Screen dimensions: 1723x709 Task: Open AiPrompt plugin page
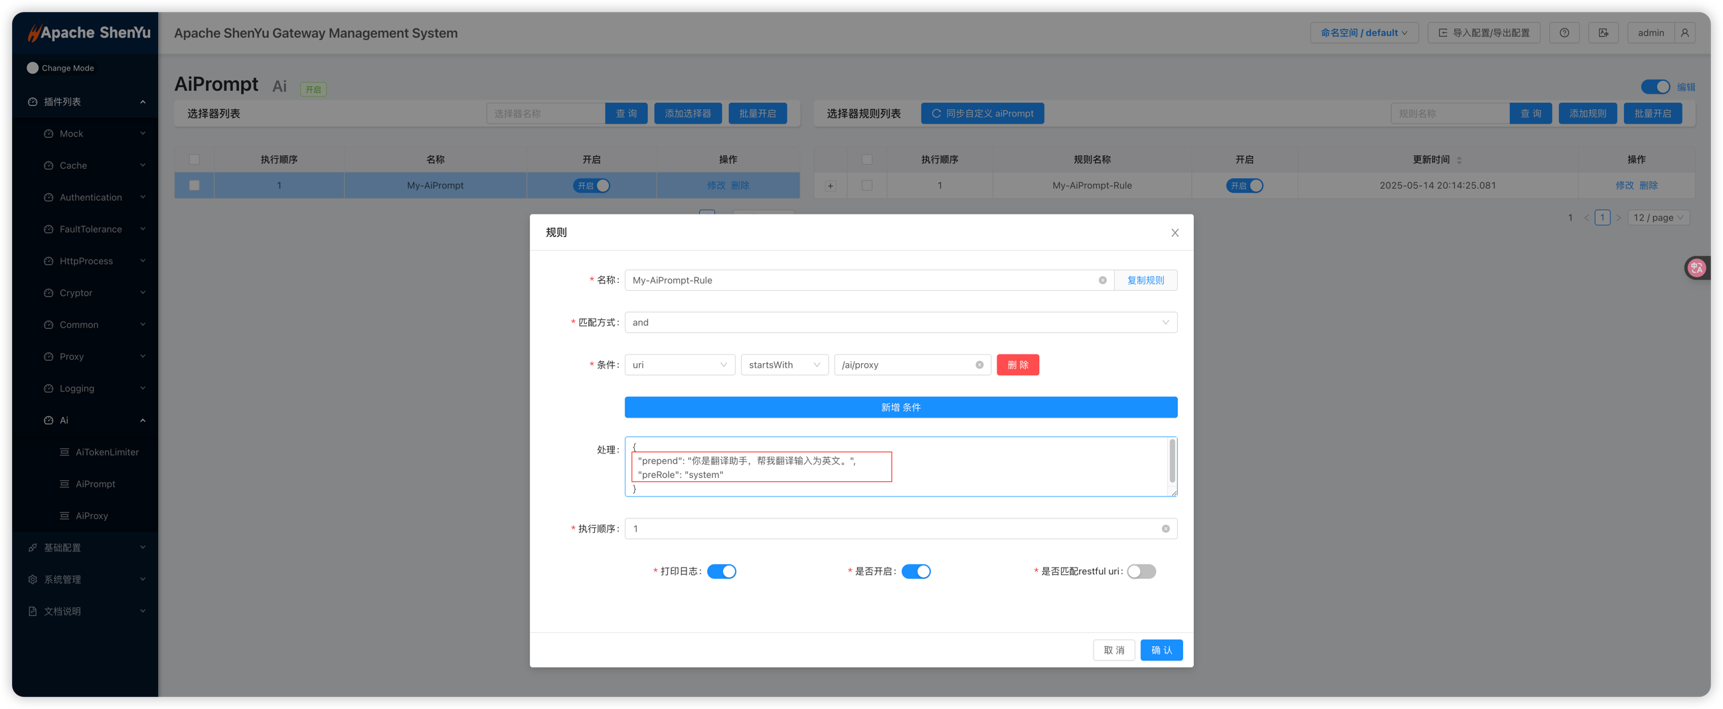pyautogui.click(x=85, y=483)
